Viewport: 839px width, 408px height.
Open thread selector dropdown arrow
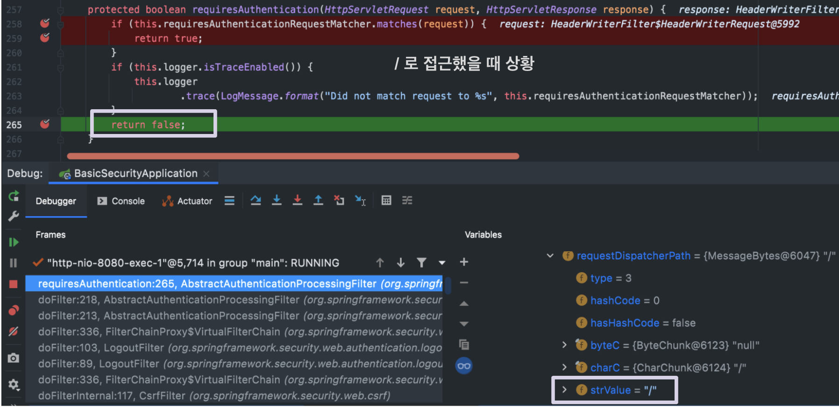[442, 263]
